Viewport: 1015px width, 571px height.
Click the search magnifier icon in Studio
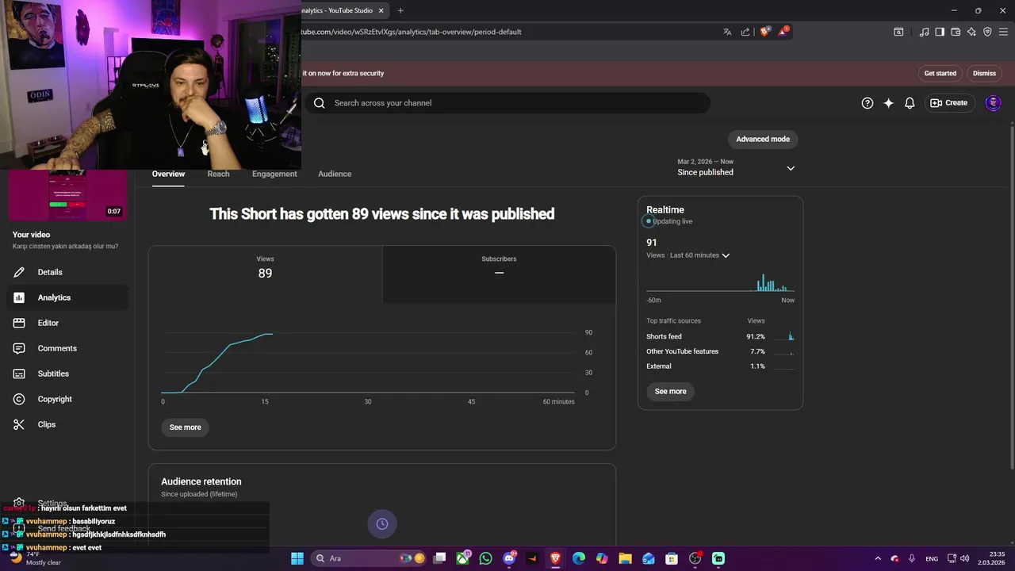coord(320,103)
